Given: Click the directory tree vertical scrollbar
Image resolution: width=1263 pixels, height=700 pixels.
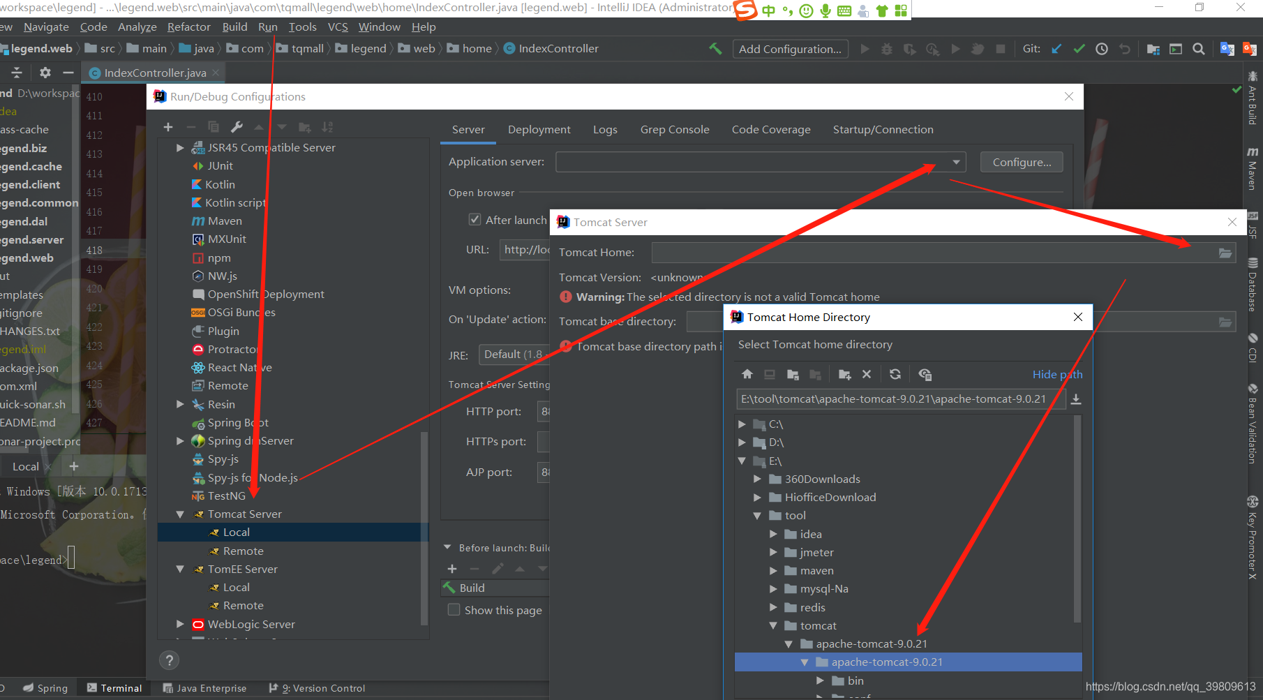Looking at the screenshot, I should tap(1077, 518).
